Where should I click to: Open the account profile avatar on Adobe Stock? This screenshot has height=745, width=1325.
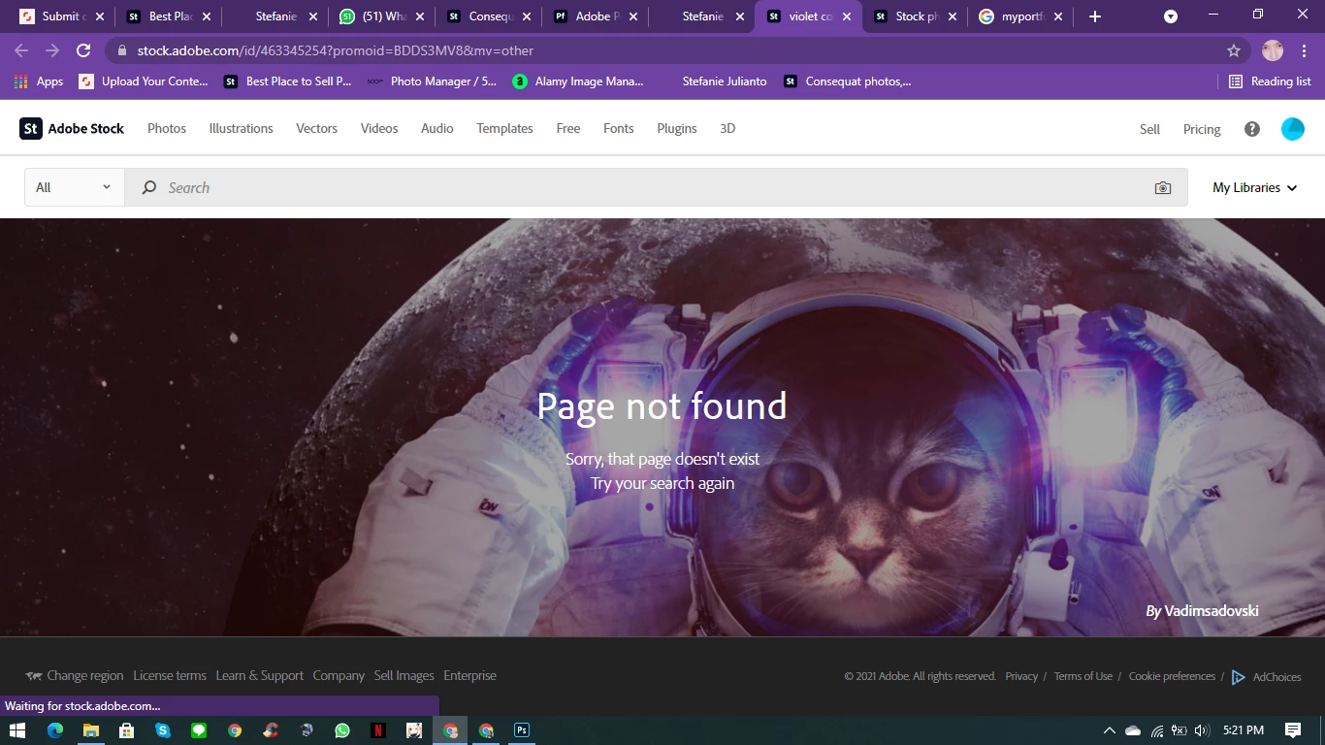tap(1293, 129)
